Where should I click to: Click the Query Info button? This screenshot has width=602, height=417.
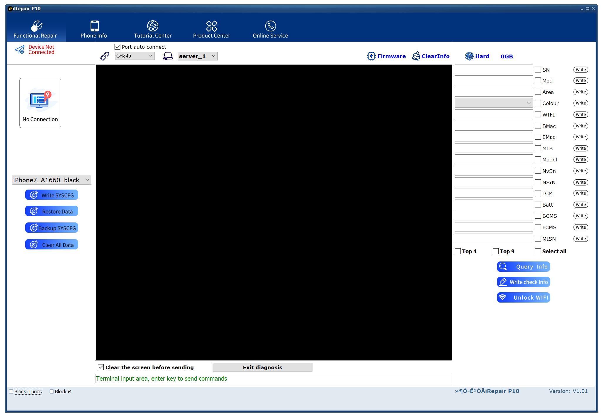coord(524,267)
